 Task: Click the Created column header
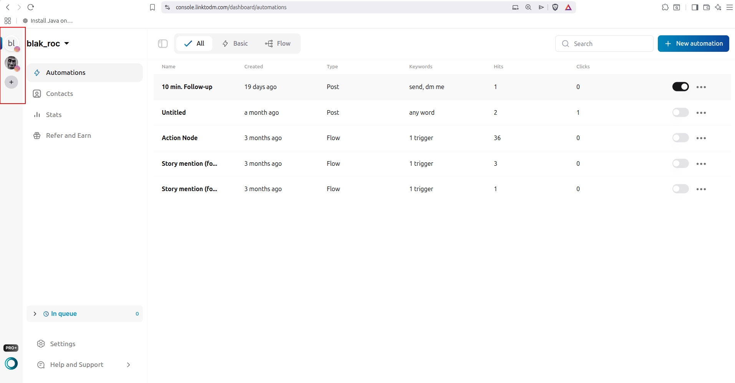pos(253,66)
